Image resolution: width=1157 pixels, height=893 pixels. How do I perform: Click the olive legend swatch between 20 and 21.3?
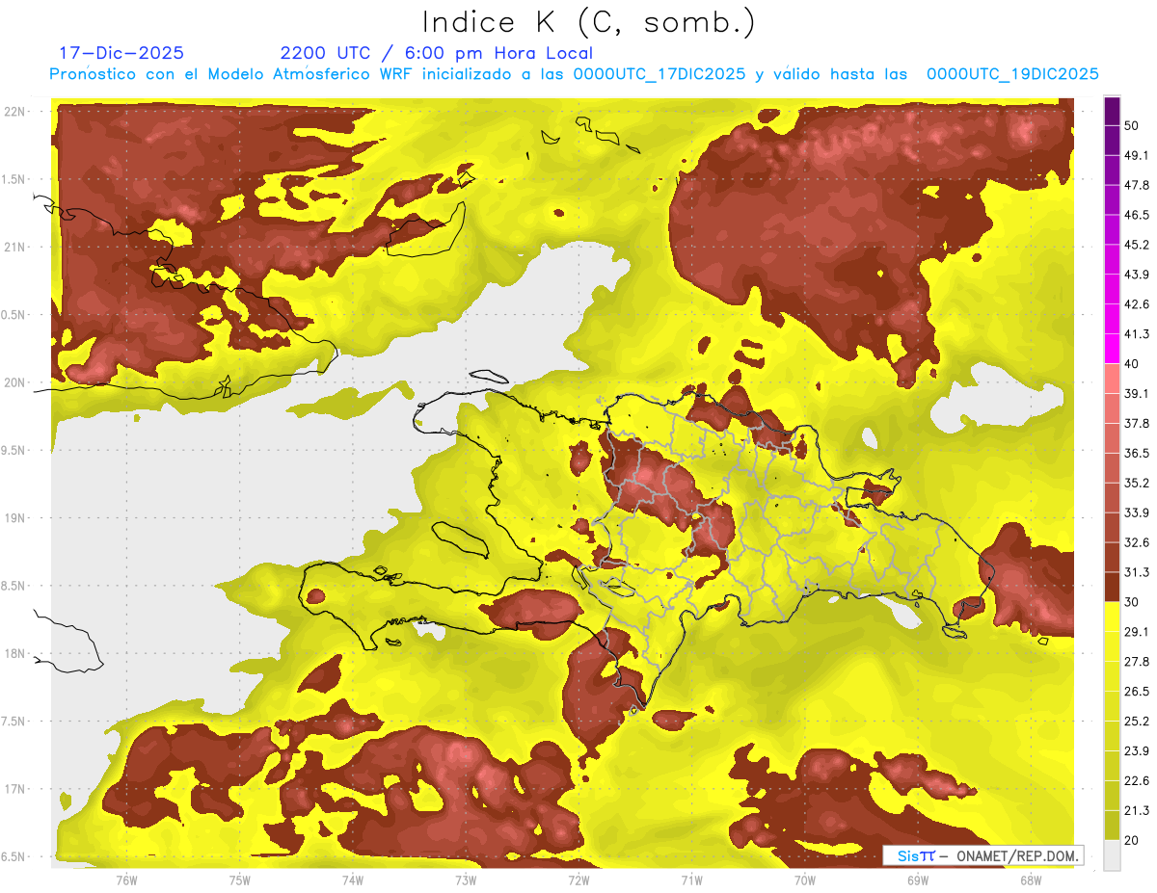click(x=1112, y=826)
